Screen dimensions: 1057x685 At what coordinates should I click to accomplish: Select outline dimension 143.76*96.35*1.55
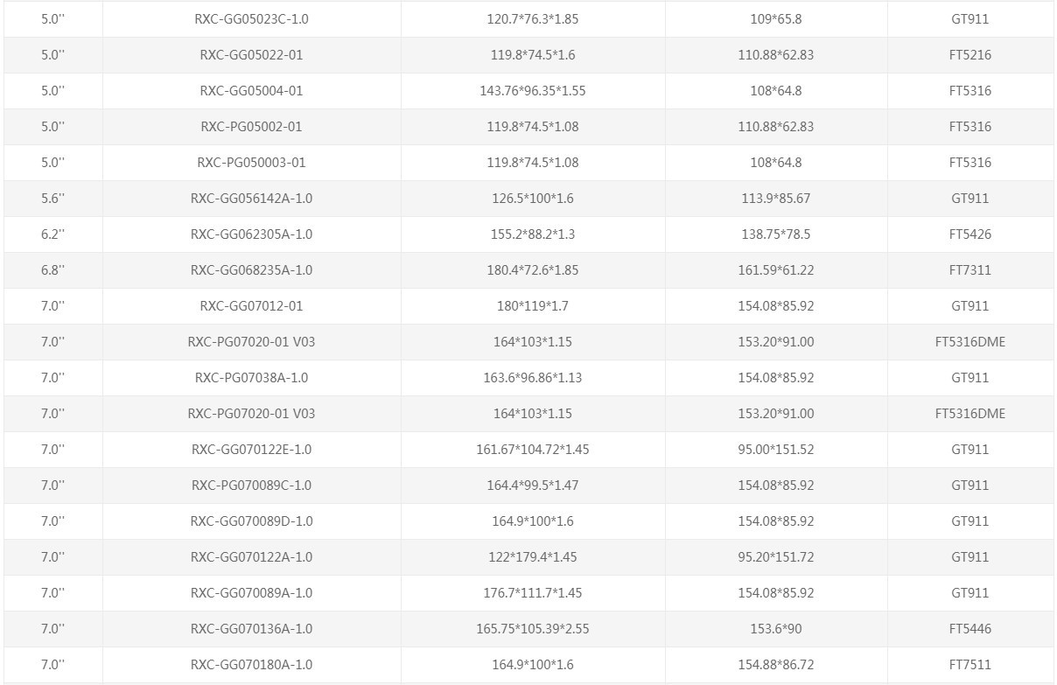coord(532,91)
